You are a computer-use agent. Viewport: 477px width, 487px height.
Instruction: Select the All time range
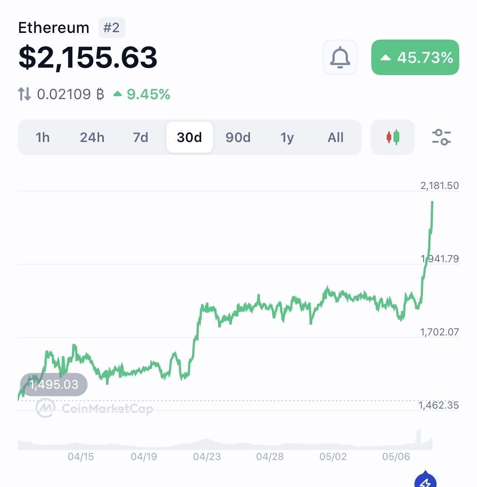click(335, 137)
